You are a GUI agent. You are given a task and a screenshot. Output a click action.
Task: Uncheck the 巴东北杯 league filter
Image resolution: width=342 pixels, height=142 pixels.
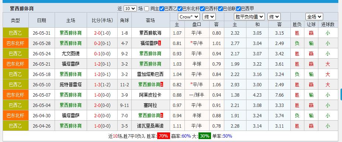pos(180,9)
